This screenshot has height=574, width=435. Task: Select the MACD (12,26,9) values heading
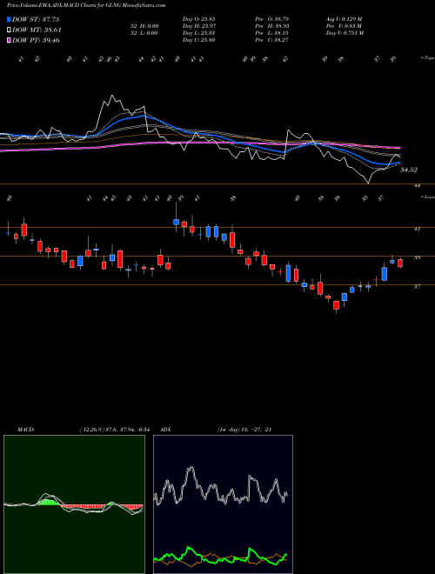tap(113, 430)
